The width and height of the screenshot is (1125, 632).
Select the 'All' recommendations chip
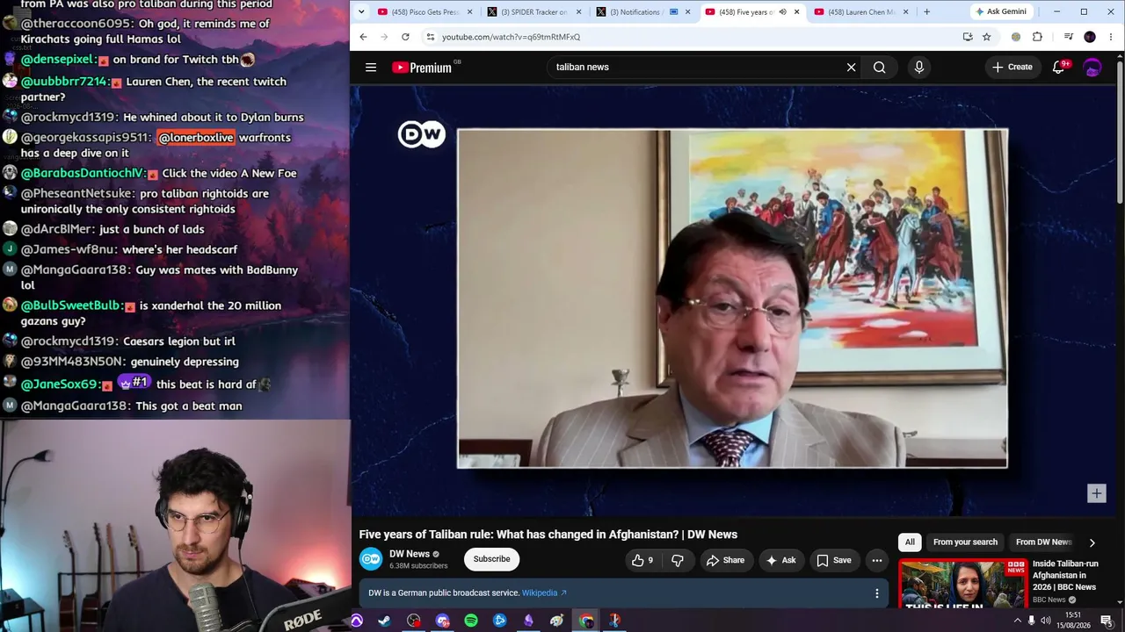click(910, 542)
